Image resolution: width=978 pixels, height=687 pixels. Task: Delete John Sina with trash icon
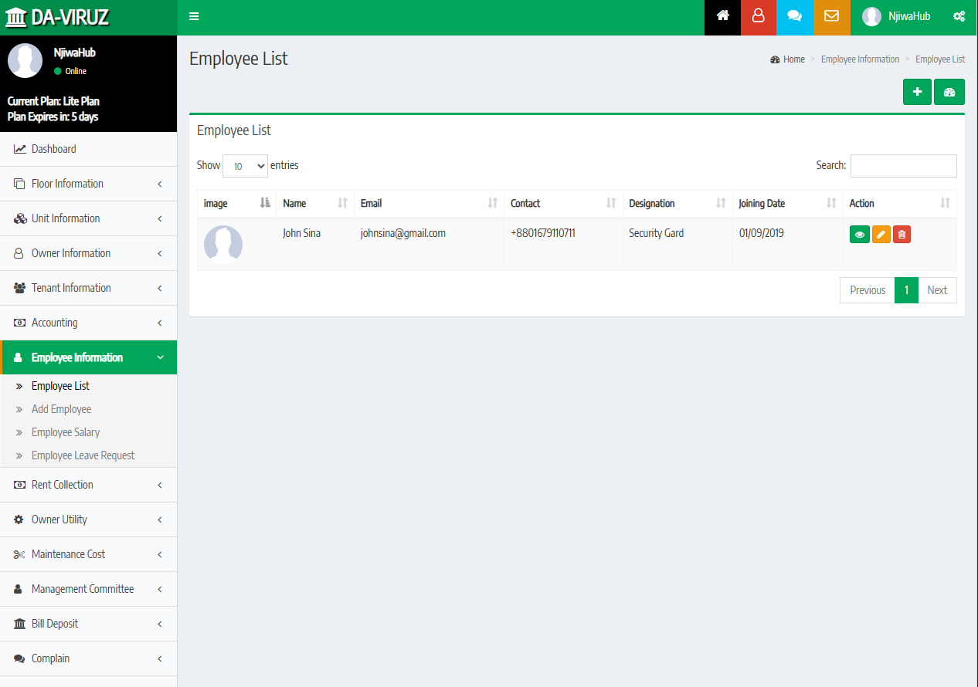click(902, 234)
